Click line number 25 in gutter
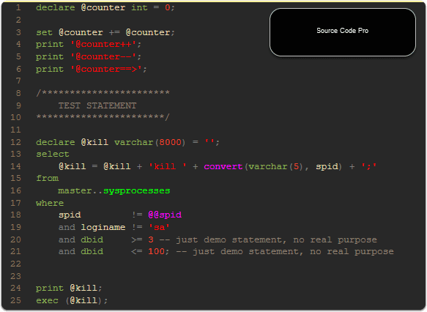 (x=16, y=300)
